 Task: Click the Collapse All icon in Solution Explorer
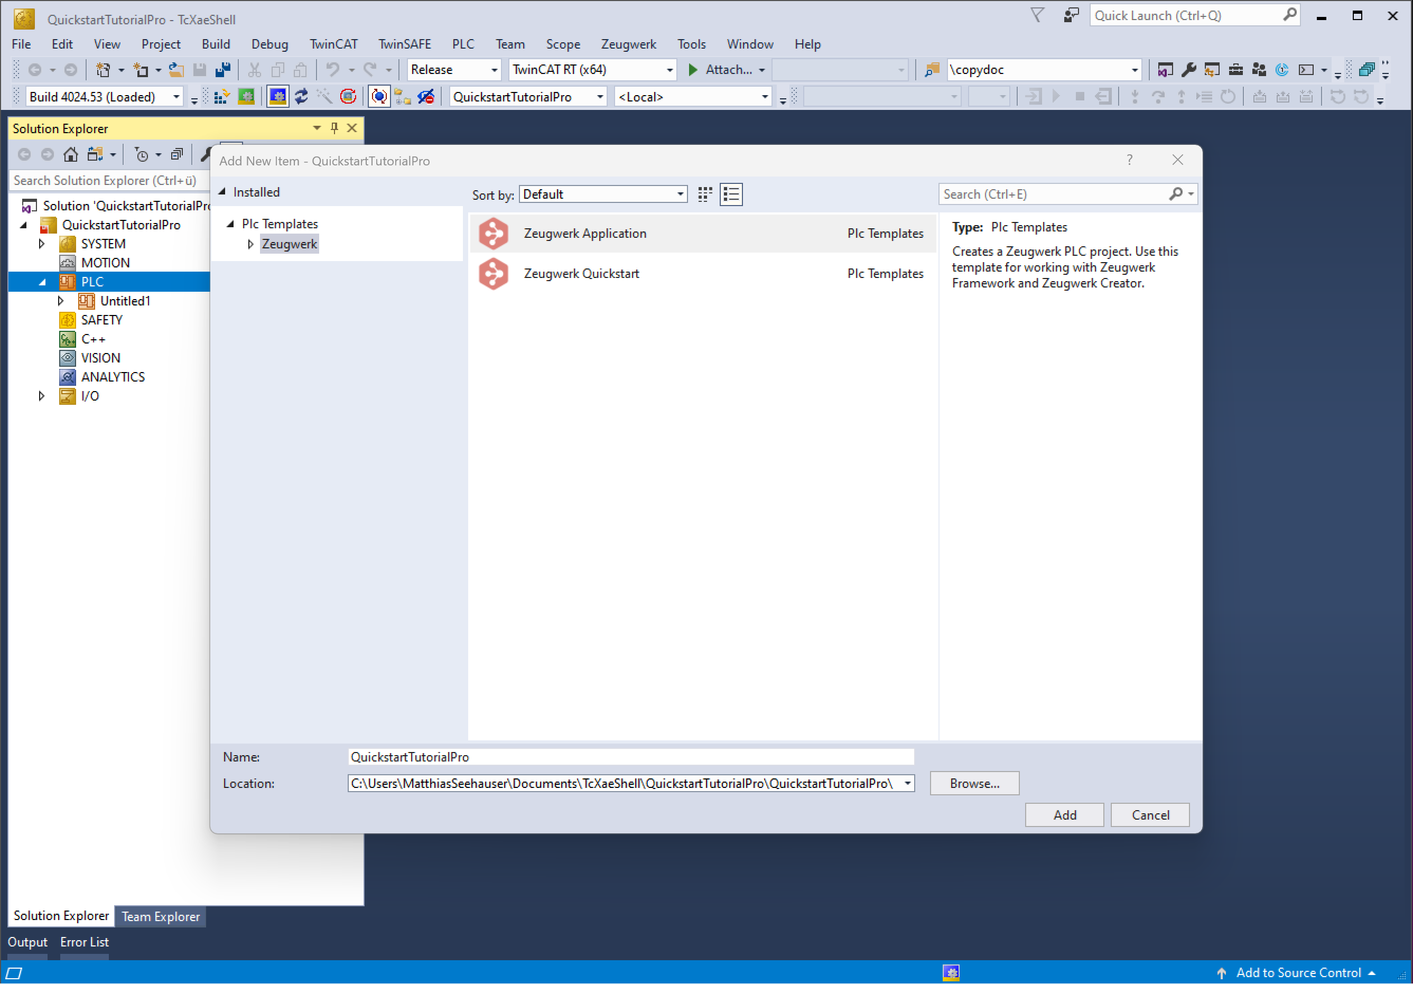coord(176,154)
